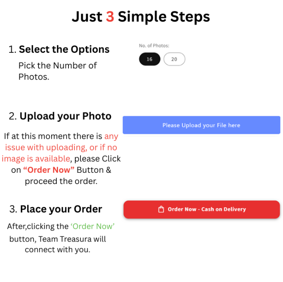This screenshot has height=282, width=283.
Task: Click the Place your Order heading
Action: [x=61, y=209]
